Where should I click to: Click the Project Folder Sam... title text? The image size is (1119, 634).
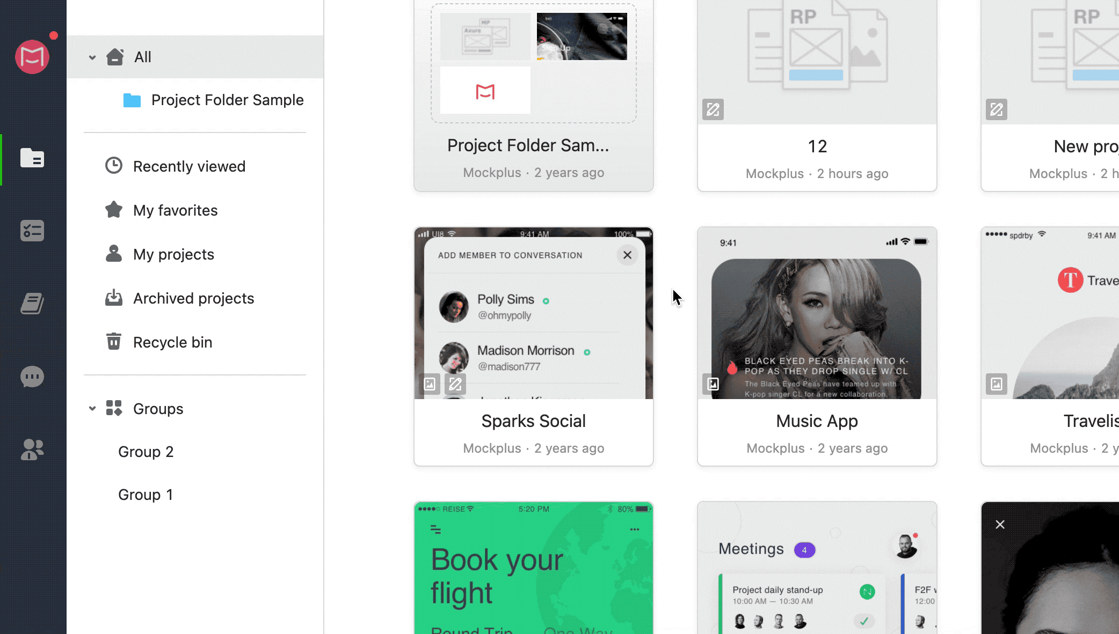528,145
